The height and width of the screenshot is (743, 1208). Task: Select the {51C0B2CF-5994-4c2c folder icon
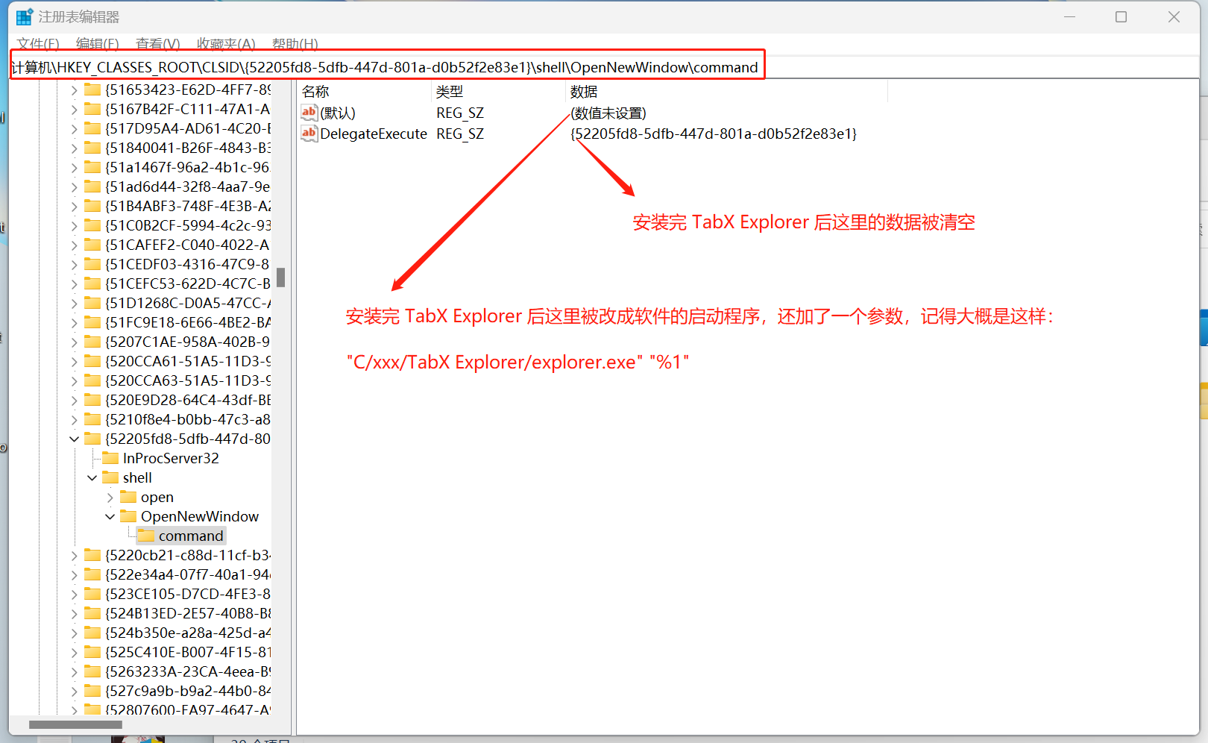pos(92,225)
